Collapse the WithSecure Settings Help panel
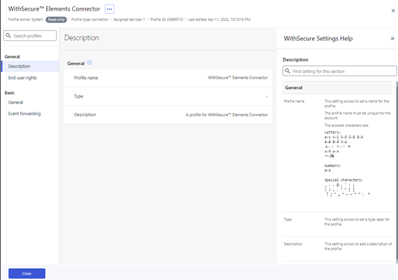The width and height of the screenshot is (398, 280). [393, 38]
